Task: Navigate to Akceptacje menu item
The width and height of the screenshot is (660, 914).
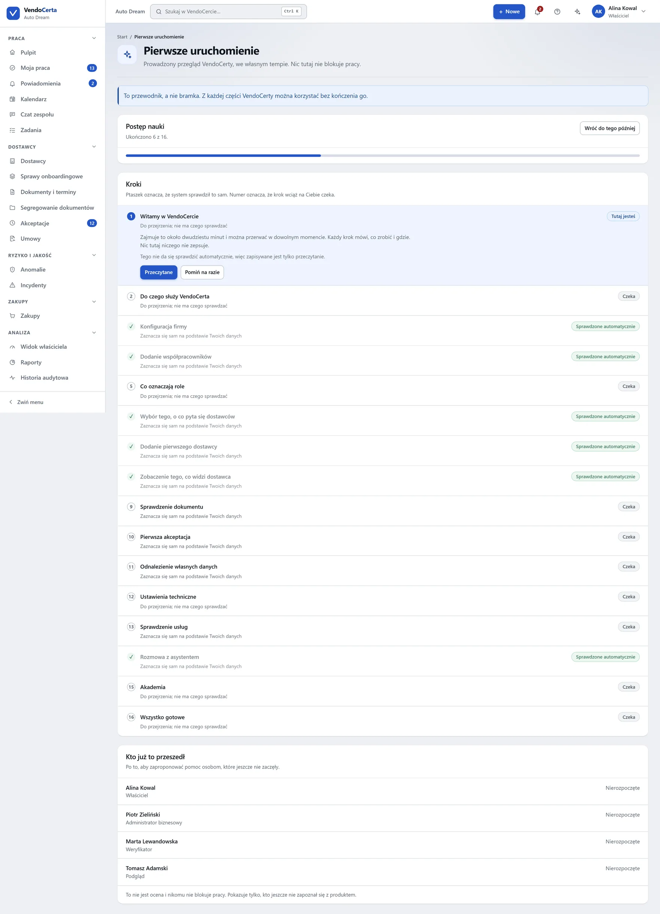Action: pos(52,223)
